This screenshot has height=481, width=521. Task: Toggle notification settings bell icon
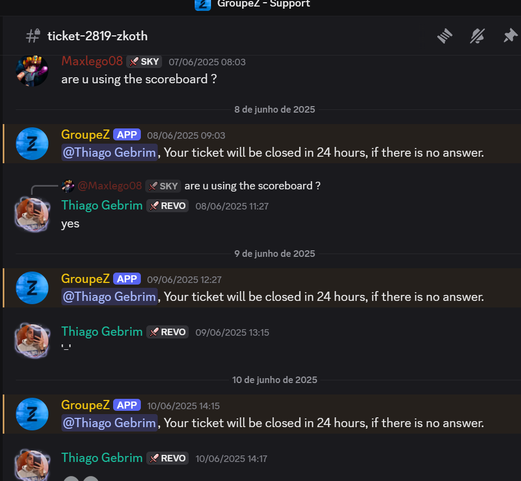coord(477,35)
